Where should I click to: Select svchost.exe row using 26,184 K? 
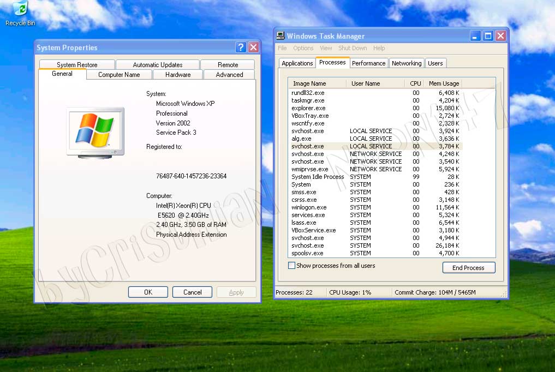375,245
